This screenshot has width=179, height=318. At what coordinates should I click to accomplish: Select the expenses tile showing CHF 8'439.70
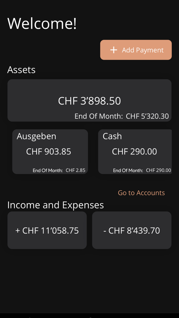(132, 230)
